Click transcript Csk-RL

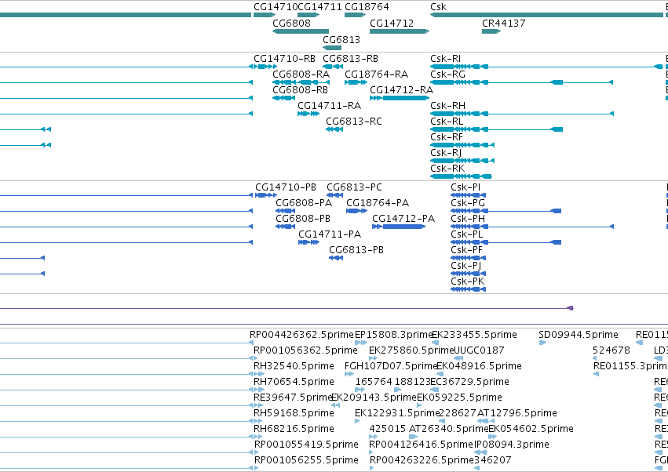[x=496, y=129]
